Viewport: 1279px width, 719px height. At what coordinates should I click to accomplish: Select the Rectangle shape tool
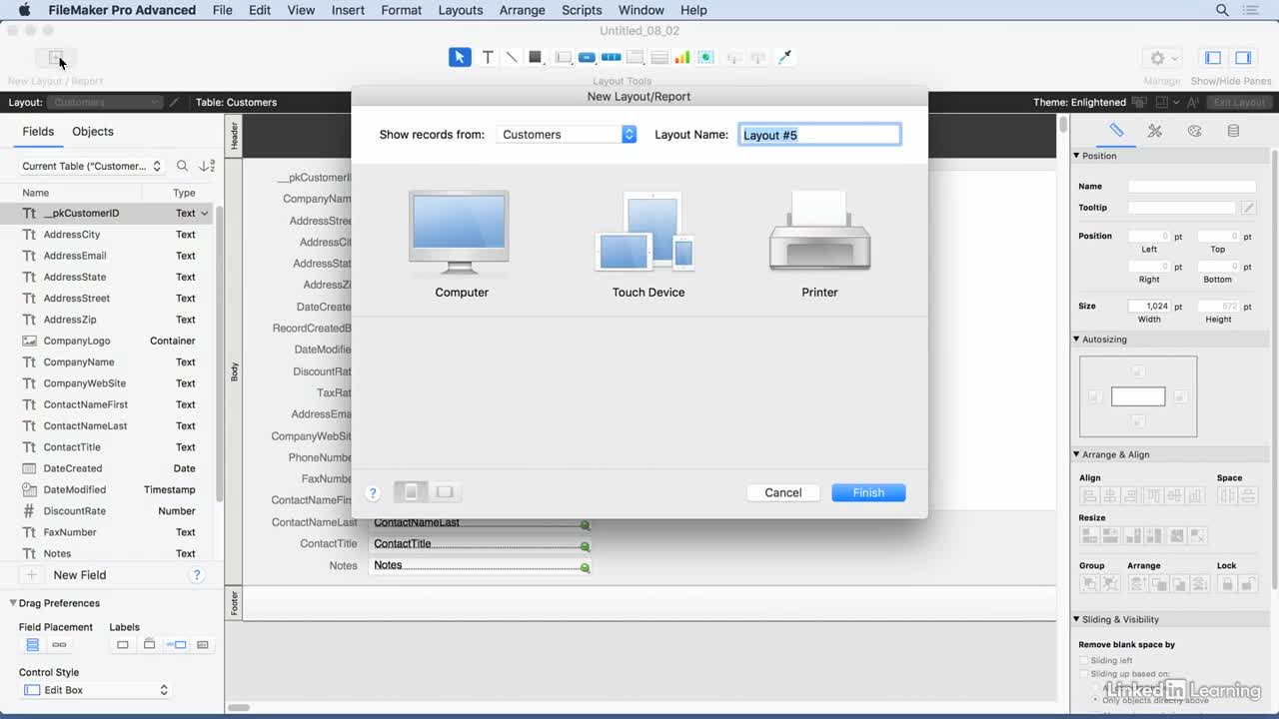click(x=536, y=58)
